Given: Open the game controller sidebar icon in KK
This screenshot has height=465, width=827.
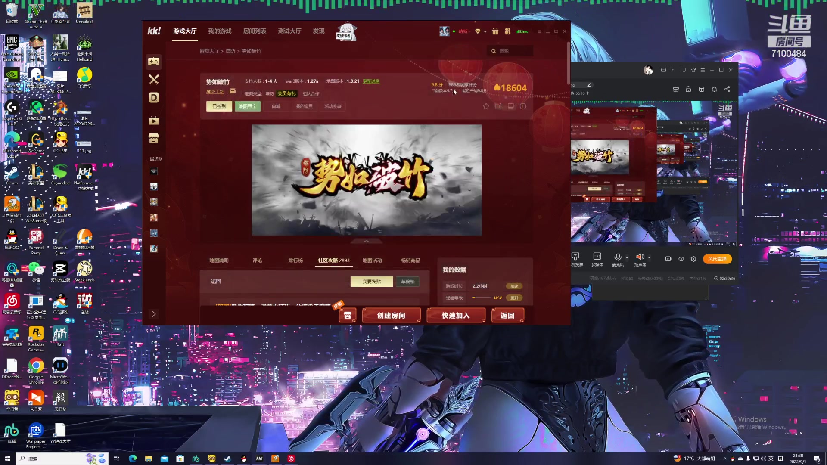Looking at the screenshot, I should 154,62.
